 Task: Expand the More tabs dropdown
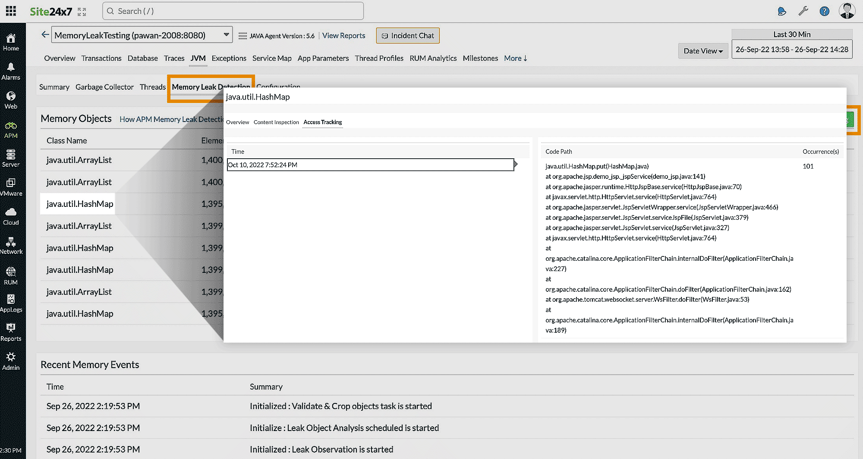click(x=516, y=58)
